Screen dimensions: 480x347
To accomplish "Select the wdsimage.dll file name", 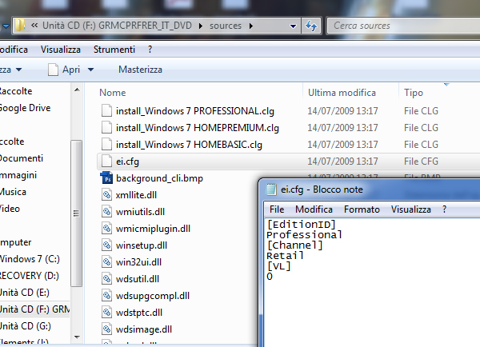I will [144, 329].
